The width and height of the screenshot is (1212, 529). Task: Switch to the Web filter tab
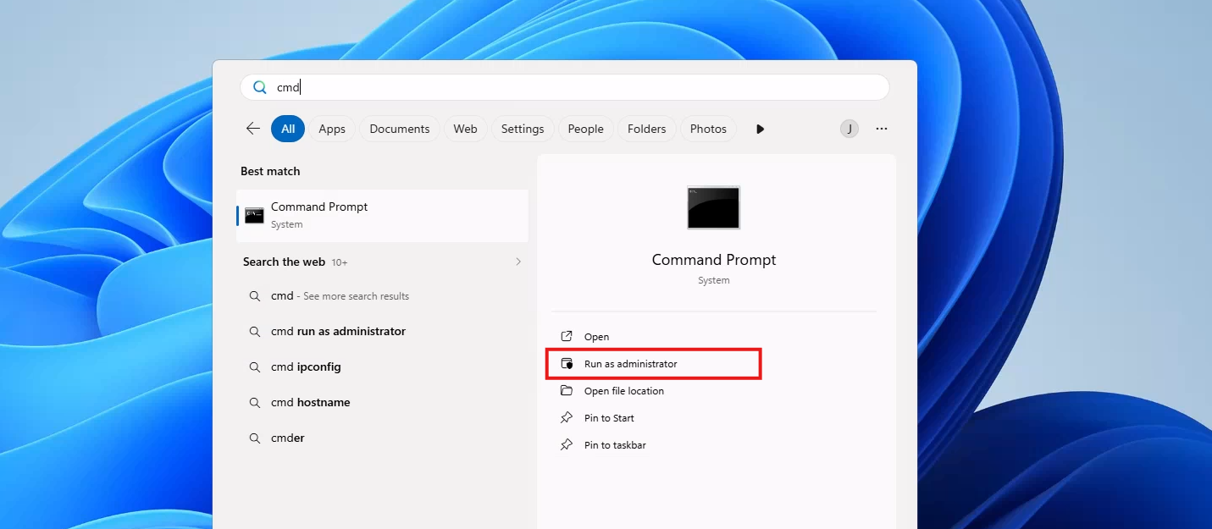tap(465, 129)
